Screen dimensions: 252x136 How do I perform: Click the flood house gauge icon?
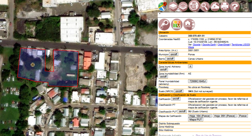tap(189, 24)
